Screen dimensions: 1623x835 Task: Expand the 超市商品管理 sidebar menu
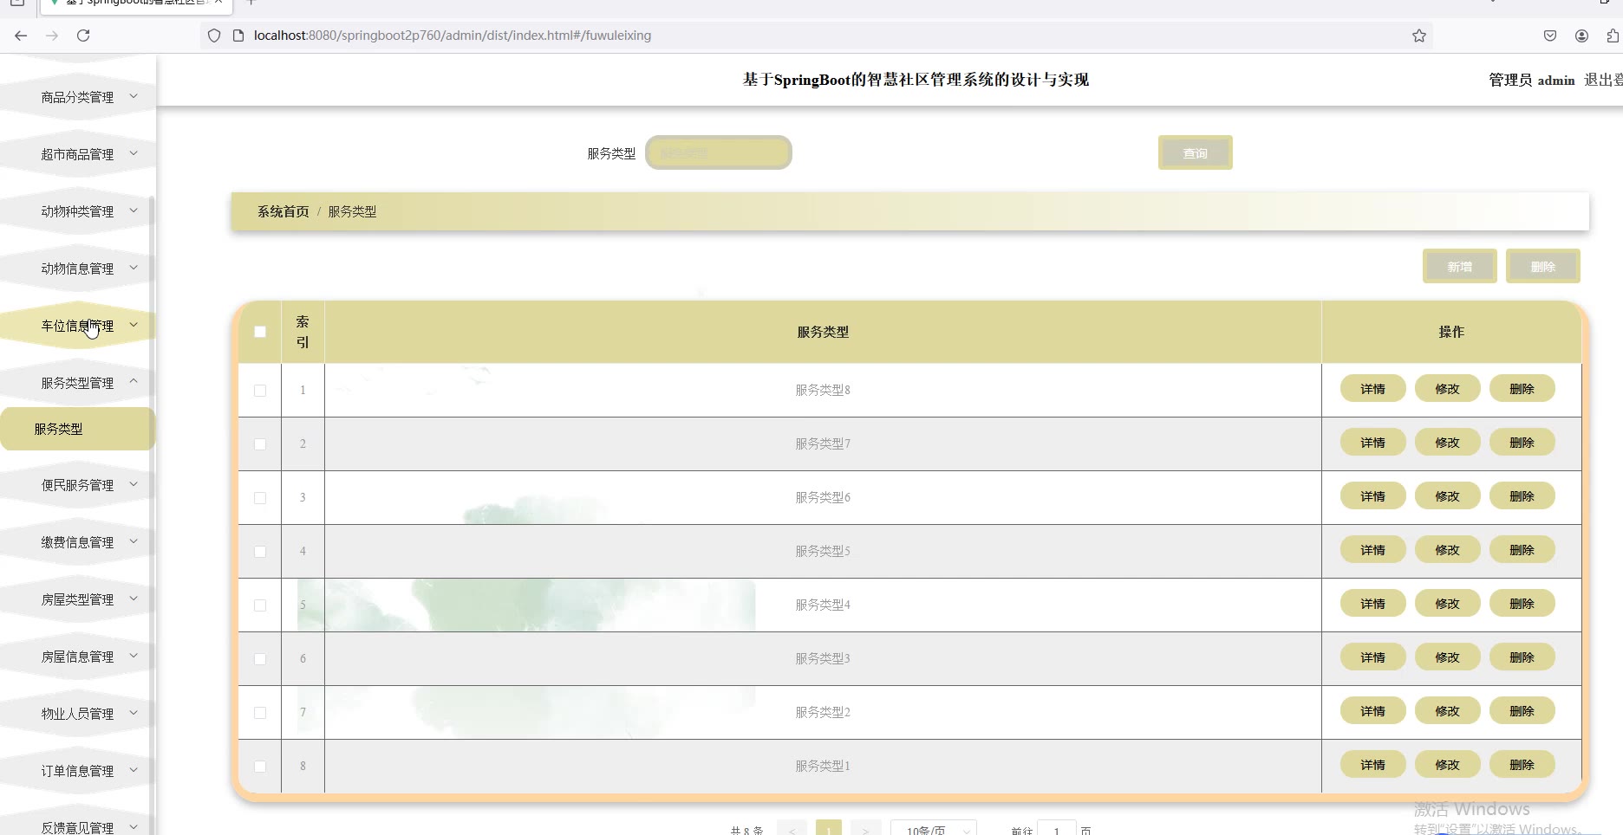coord(78,154)
